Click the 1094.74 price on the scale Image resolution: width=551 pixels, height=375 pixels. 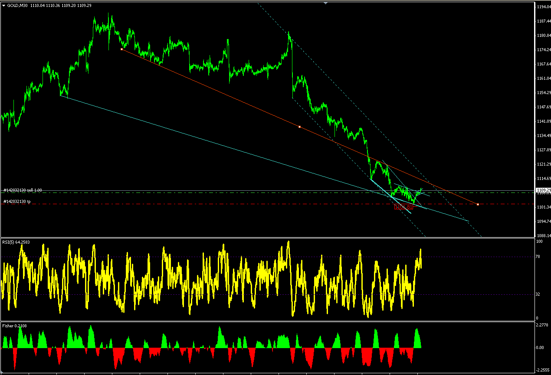[543, 222]
